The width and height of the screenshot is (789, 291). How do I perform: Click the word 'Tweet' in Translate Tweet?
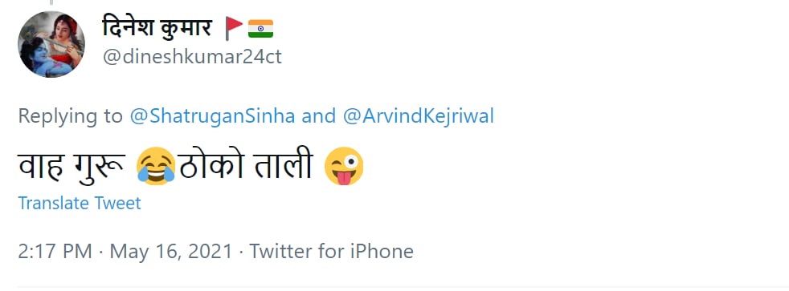pos(118,203)
